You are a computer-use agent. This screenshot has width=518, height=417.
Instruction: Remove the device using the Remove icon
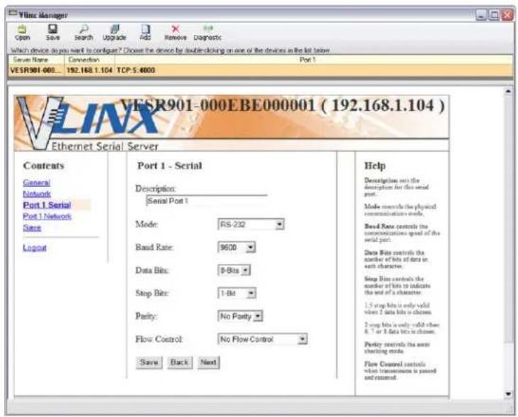click(x=176, y=33)
